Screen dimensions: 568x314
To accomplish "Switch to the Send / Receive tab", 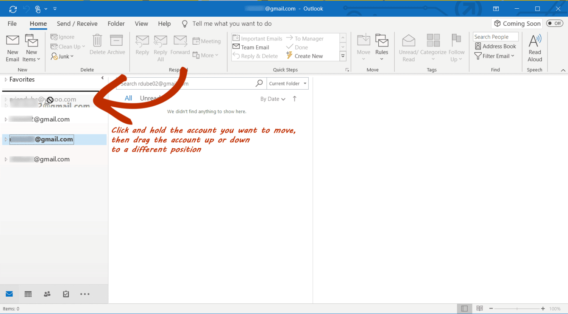I will tap(77, 23).
